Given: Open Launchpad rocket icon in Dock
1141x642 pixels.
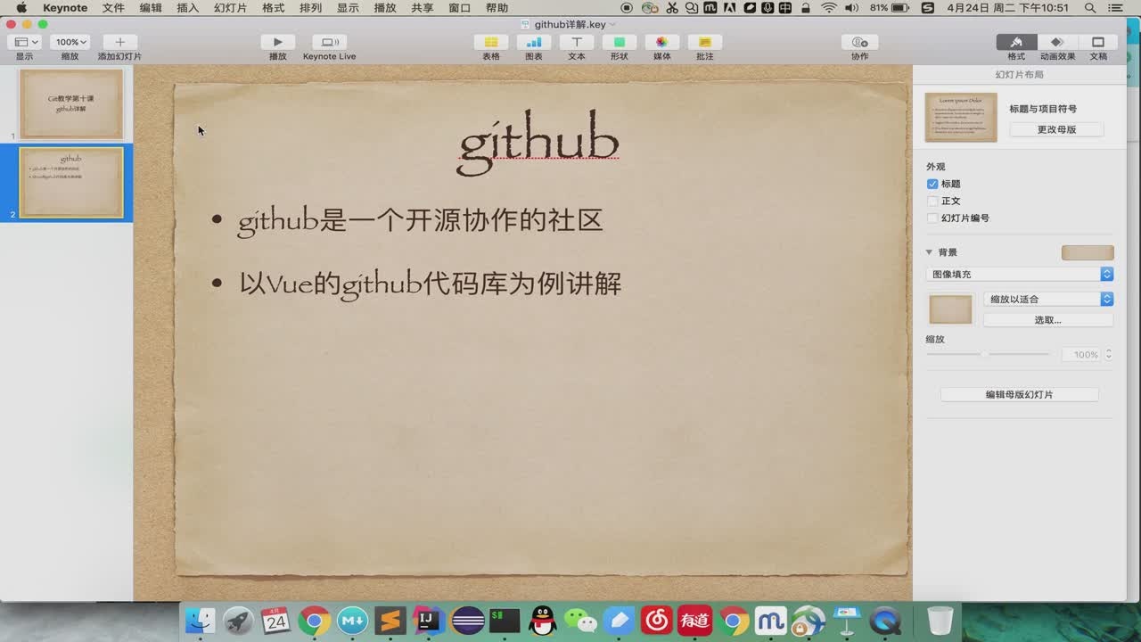Looking at the screenshot, I should tap(238, 621).
